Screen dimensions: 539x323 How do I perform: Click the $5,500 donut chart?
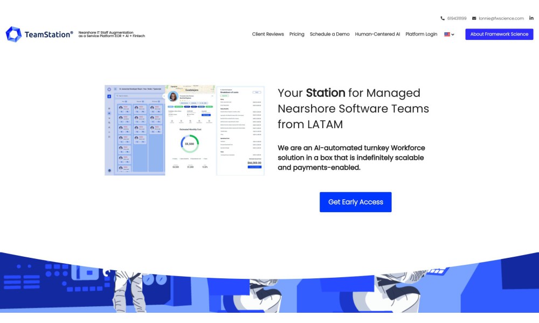190,144
